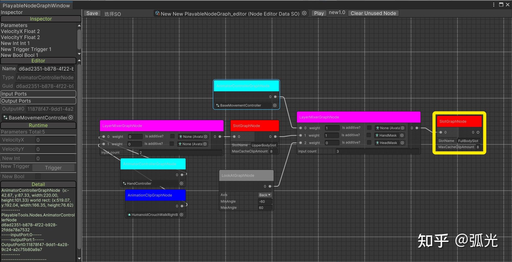Select the output port circle of SlotGraphNode FullBodySlot
This screenshot has height=262, width=512.
(x=477, y=132)
